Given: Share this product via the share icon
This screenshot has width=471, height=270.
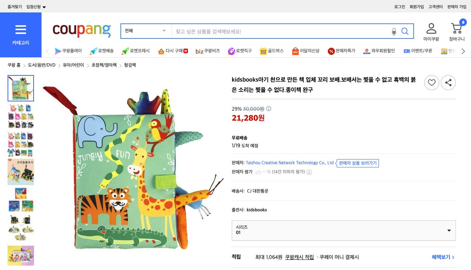Looking at the screenshot, I should click(x=448, y=83).
